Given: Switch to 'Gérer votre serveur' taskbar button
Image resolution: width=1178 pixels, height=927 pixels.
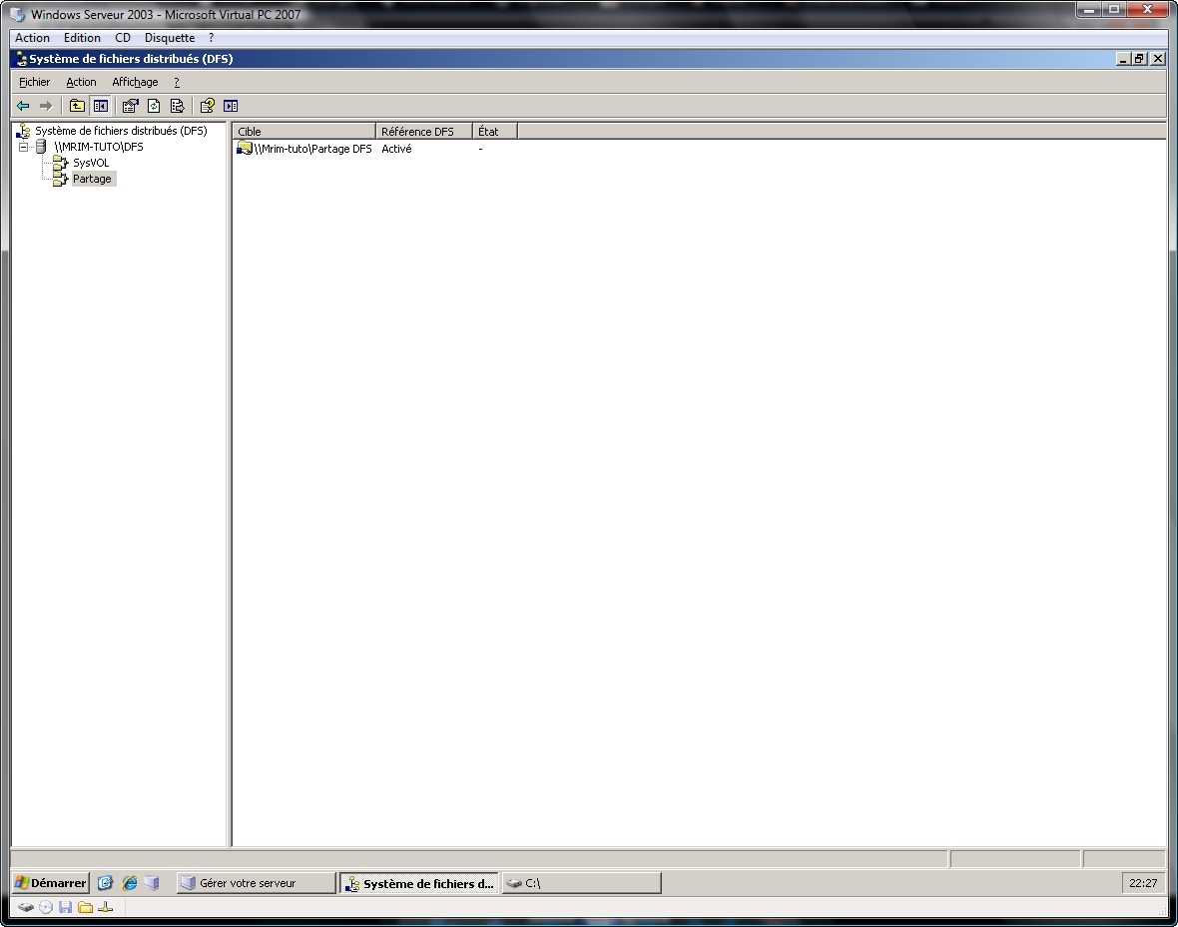Looking at the screenshot, I should click(x=257, y=883).
